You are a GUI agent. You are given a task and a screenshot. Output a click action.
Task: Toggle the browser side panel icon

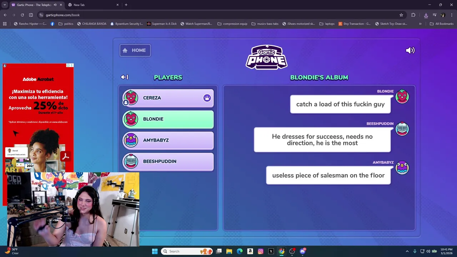tap(31, 15)
